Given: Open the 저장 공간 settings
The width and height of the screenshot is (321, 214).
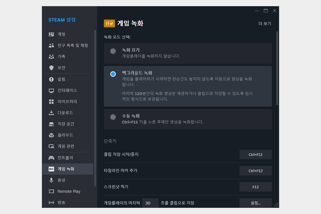Looking at the screenshot, I should pyautogui.click(x=68, y=124).
